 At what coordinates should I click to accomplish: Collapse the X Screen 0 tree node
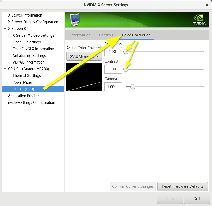[x=5, y=29]
